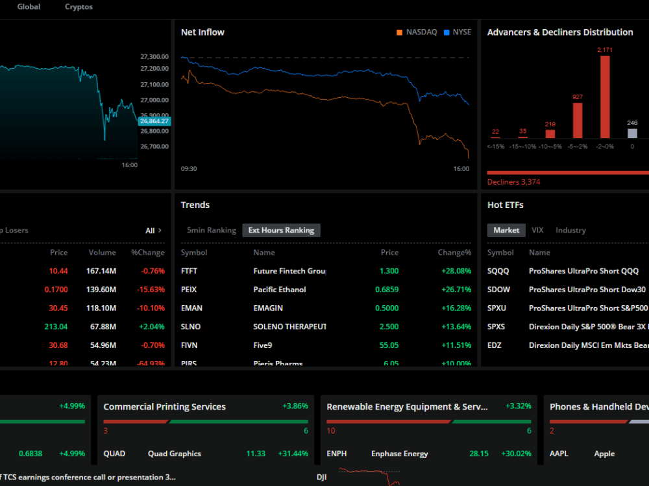Switch to the Cryptos tab
This screenshot has height=486, width=649.
[x=78, y=7]
